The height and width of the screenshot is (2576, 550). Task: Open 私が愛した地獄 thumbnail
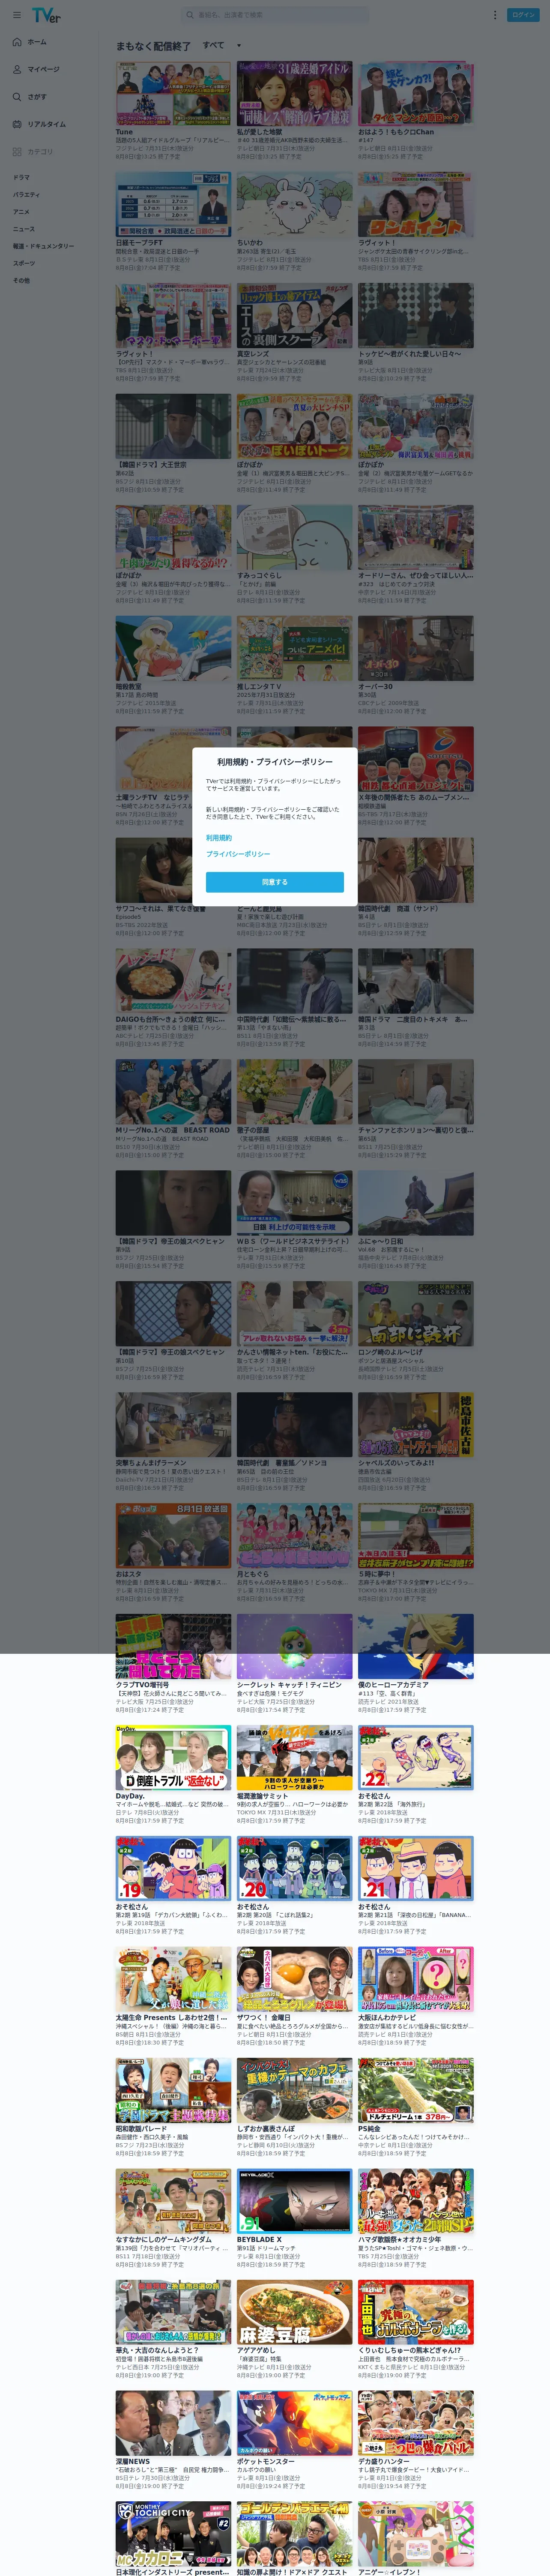[294, 93]
